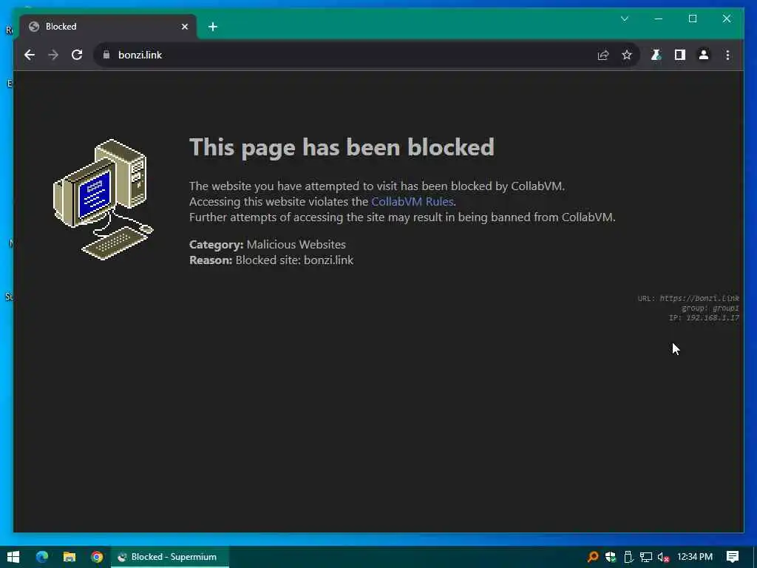Open the CollabVM Rules link
The width and height of the screenshot is (757, 568).
point(412,201)
